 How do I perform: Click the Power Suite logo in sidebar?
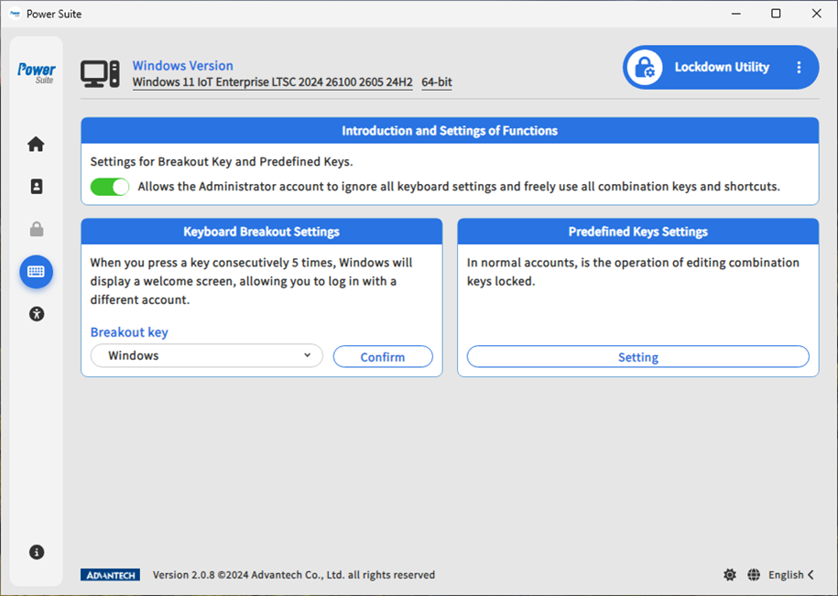tap(37, 72)
